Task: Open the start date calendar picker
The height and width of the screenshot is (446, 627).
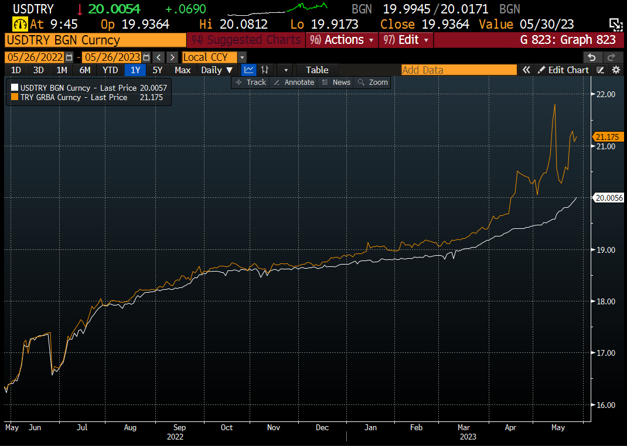Action: (x=67, y=57)
